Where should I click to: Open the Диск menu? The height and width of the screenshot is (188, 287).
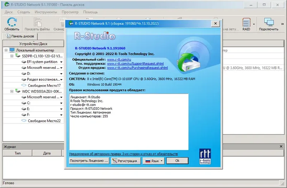coord(8,12)
